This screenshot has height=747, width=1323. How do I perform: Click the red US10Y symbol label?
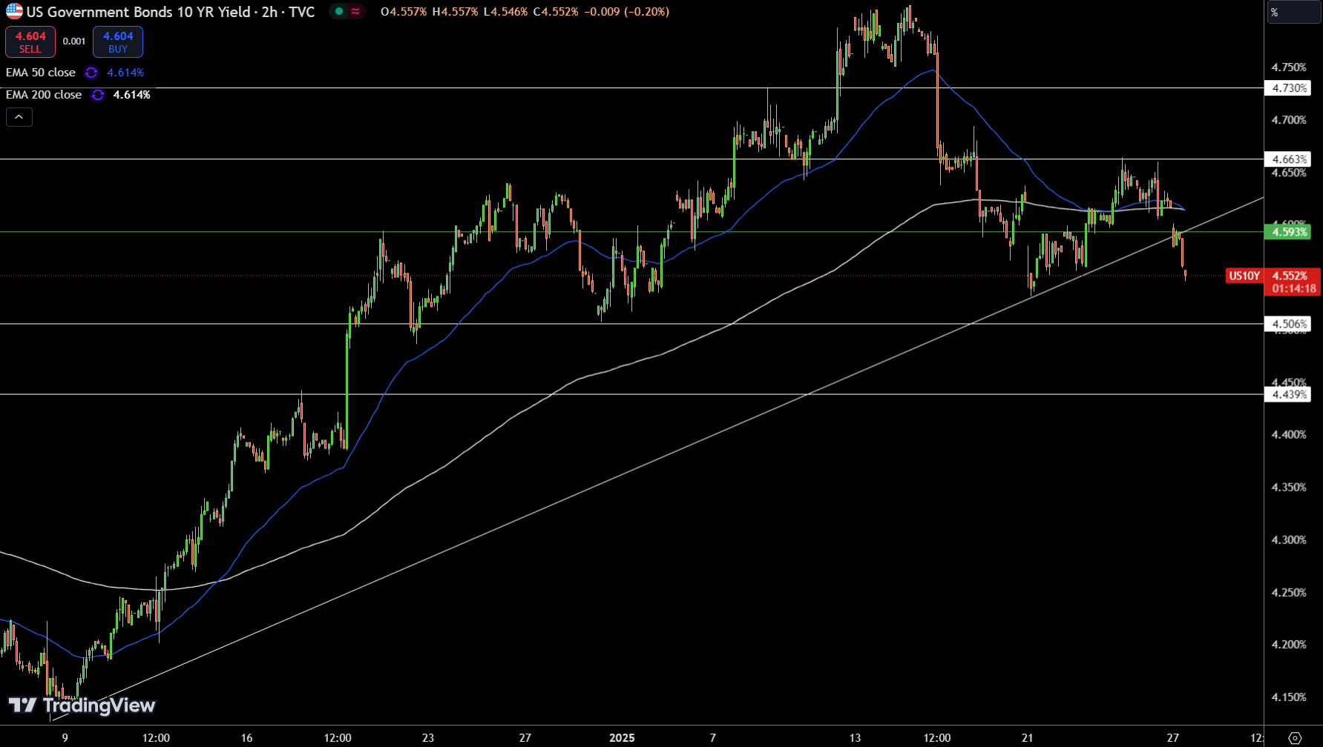click(x=1244, y=276)
